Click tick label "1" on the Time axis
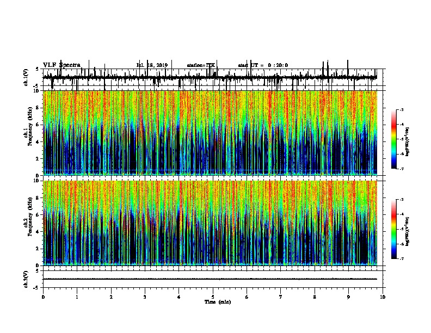This screenshot has width=431, height=333. tap(77, 297)
